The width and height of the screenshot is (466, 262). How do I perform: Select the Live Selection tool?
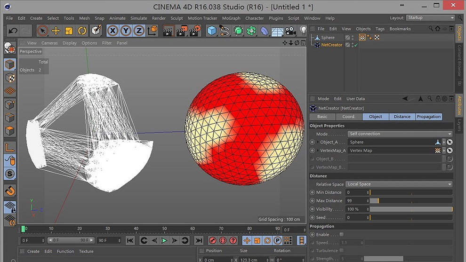42,31
